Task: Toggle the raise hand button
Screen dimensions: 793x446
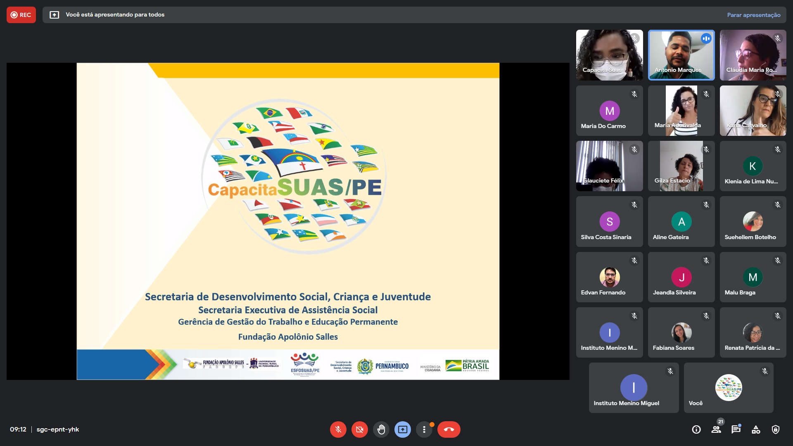Action: click(x=381, y=429)
